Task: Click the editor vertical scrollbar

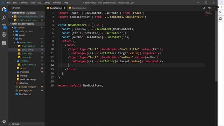Action: 216,46
